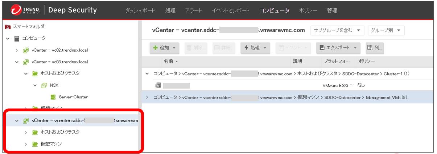
Task: Open the グループ別 dropdown
Action: (x=386, y=30)
